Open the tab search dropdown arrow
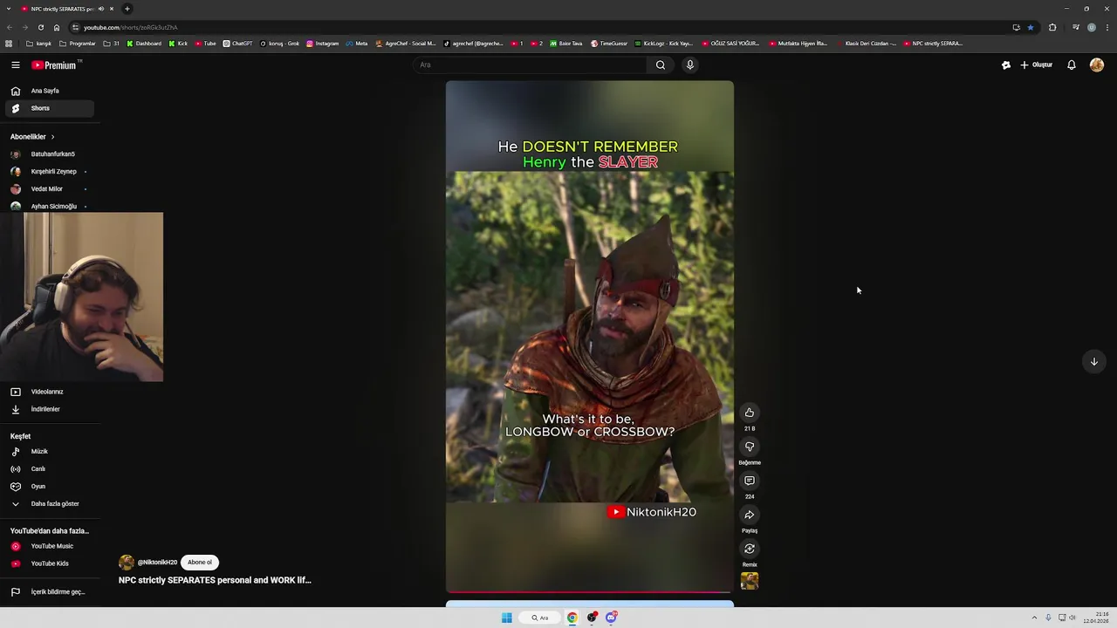The image size is (1117, 628). [x=8, y=9]
